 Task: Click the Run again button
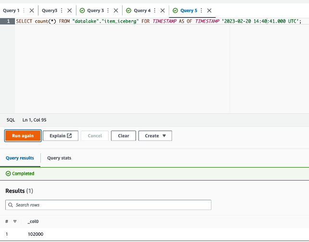[x=23, y=136]
